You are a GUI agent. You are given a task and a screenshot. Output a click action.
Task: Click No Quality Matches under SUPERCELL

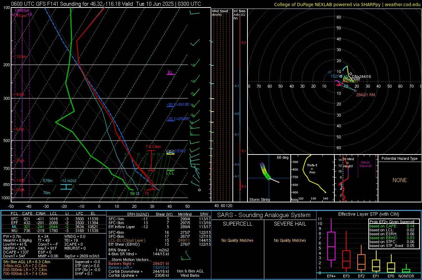[x=237, y=240]
